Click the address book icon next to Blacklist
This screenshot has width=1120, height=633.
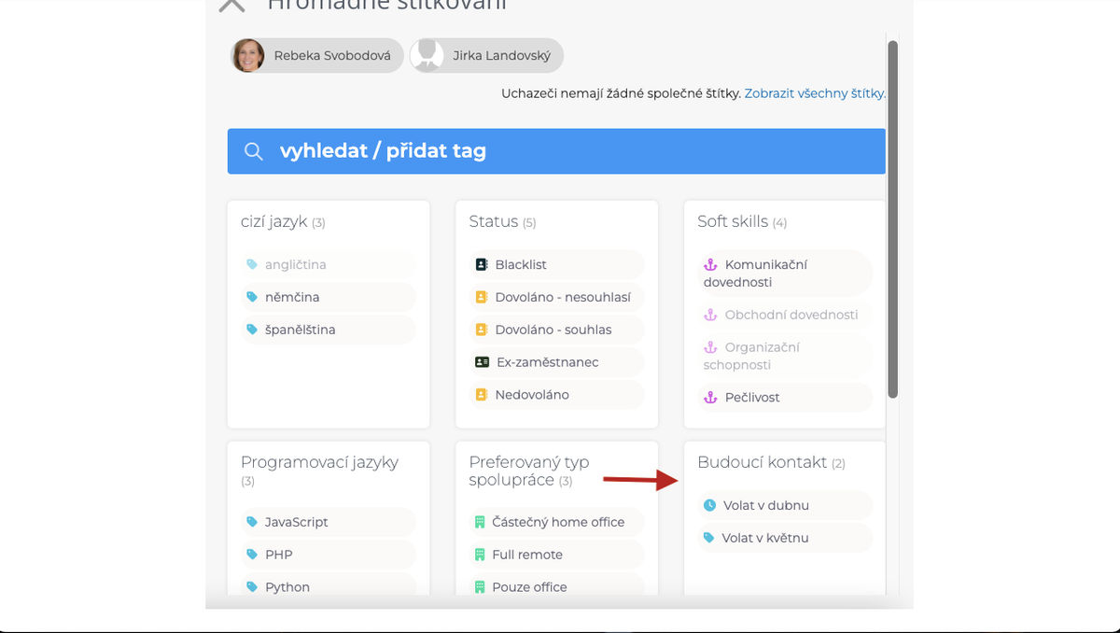click(482, 264)
